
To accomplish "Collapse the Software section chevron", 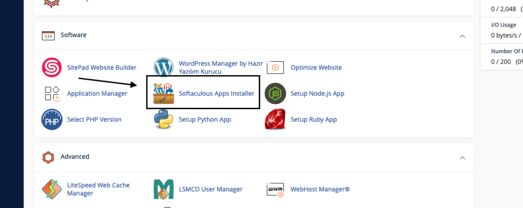I will (x=462, y=36).
